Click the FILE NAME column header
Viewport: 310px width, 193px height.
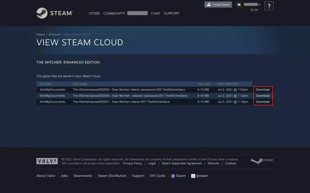[x=80, y=84]
